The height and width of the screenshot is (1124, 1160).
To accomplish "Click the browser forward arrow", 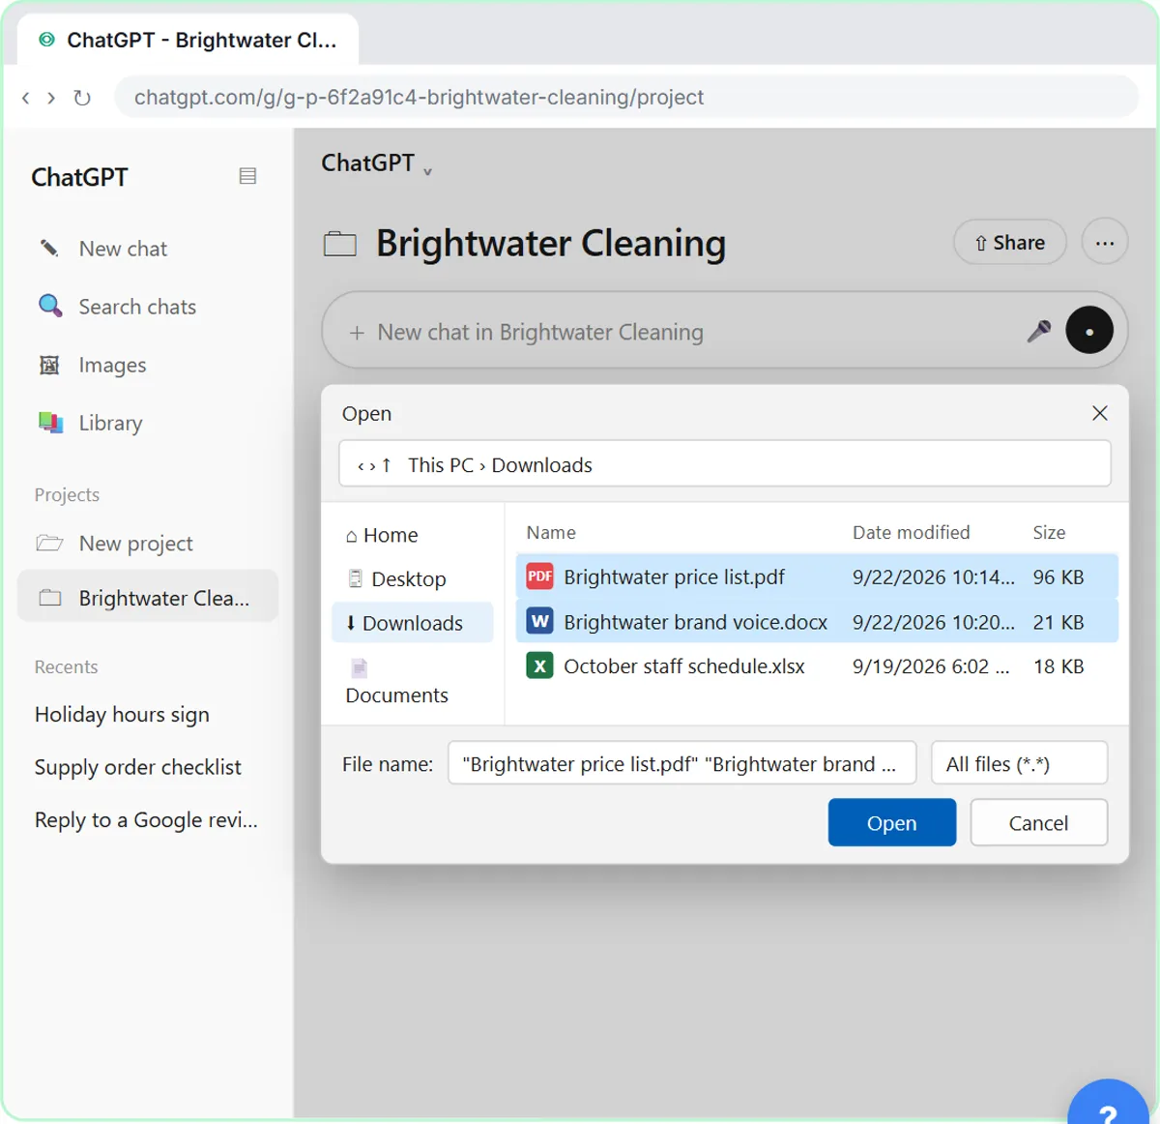I will pos(51,98).
